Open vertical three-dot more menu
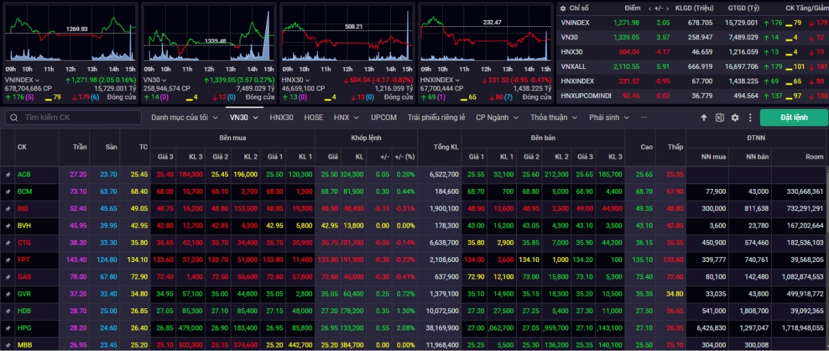829x351 pixels. coord(749,118)
